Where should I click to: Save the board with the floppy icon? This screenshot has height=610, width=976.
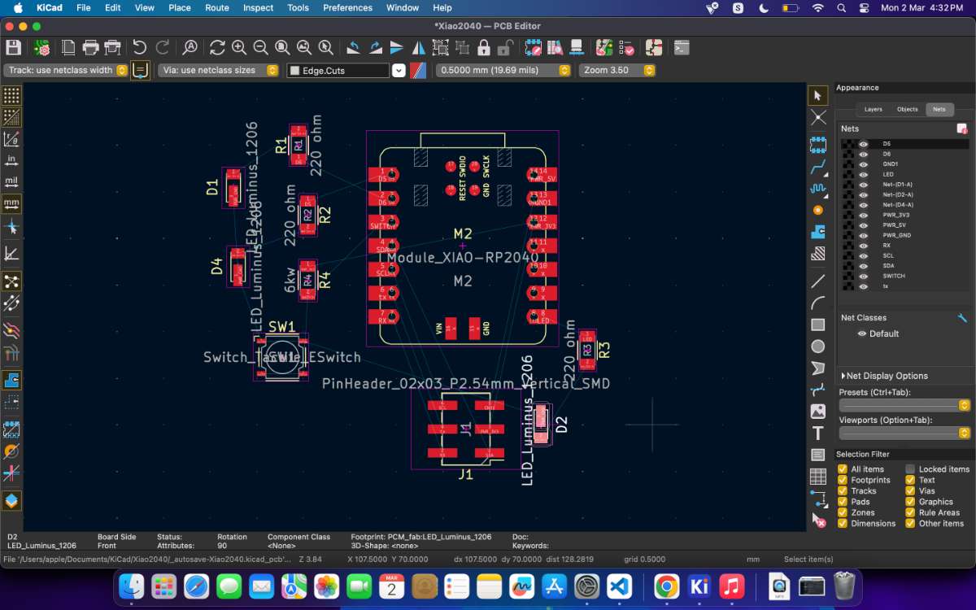[x=13, y=48]
